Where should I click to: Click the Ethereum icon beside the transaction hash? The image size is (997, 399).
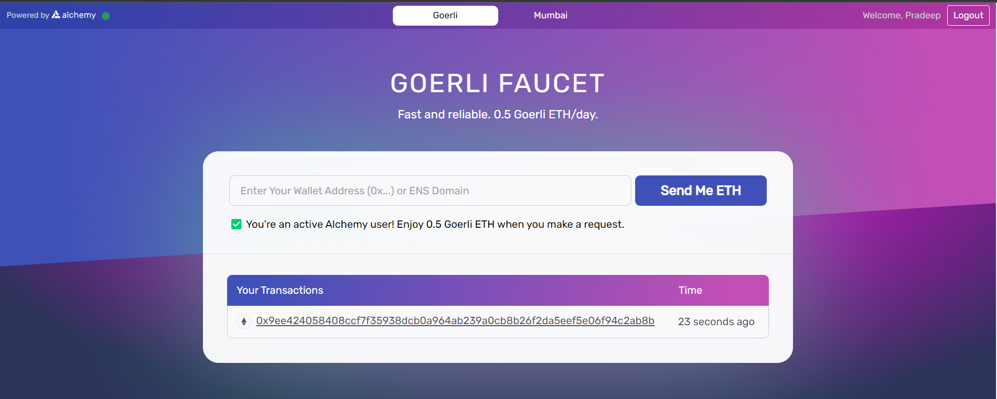tap(244, 322)
